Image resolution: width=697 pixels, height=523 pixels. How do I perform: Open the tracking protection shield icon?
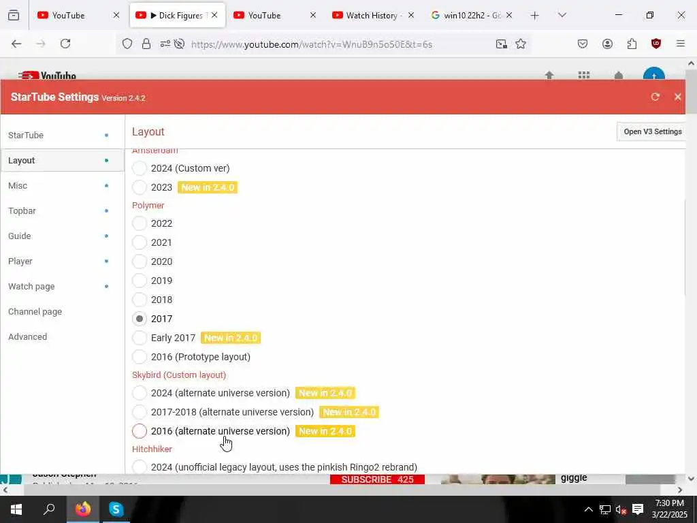127,44
